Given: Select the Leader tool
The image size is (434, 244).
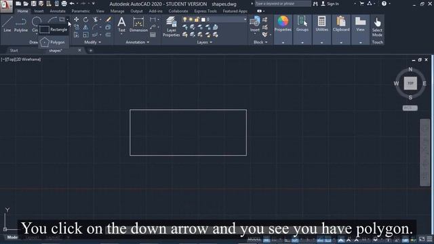Looking at the screenshot, I should pyautogui.click(x=153, y=27).
